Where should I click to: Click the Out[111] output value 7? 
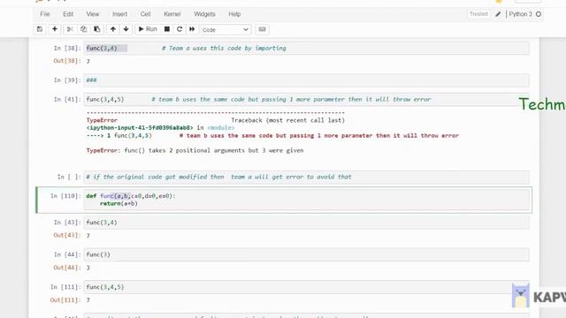coord(88,300)
